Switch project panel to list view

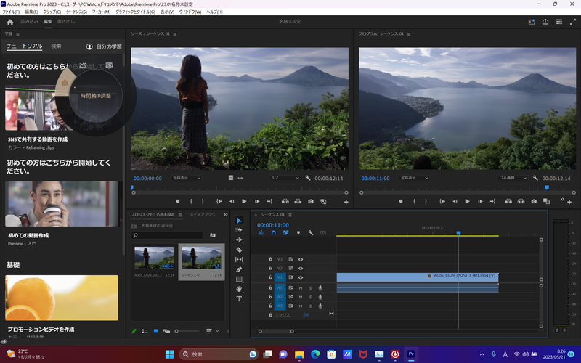(145, 331)
